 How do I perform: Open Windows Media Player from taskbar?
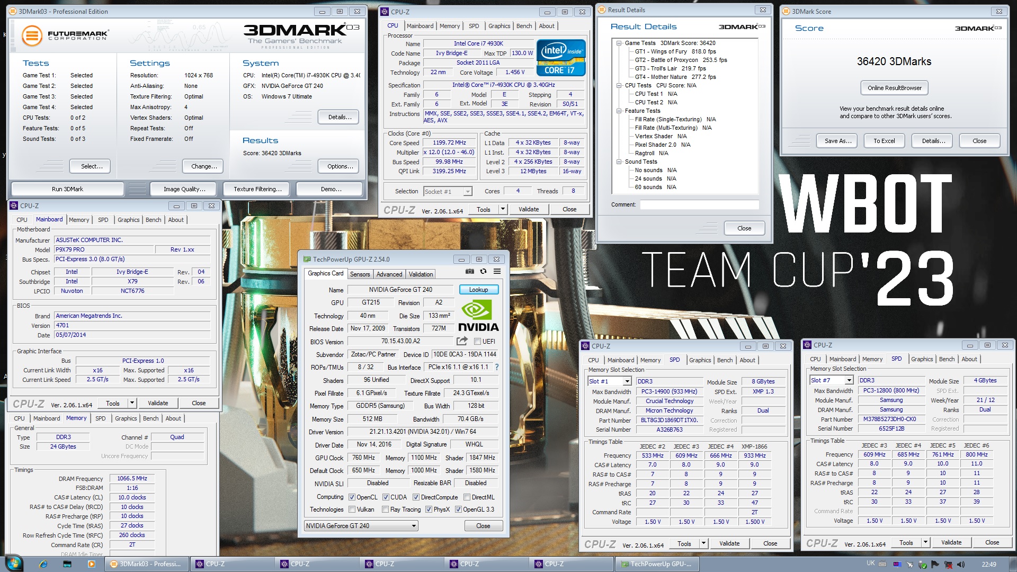[92, 564]
